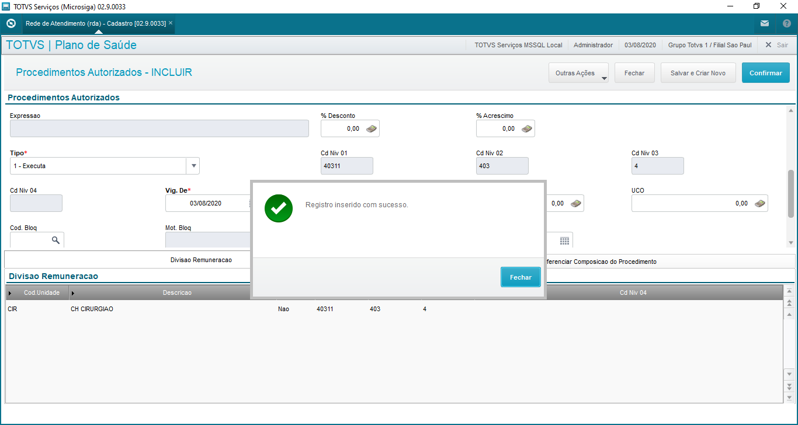Click 'TOTVS Serviços MSSQL Local' in header
Viewport: 798px width, 425px height.
pos(519,45)
